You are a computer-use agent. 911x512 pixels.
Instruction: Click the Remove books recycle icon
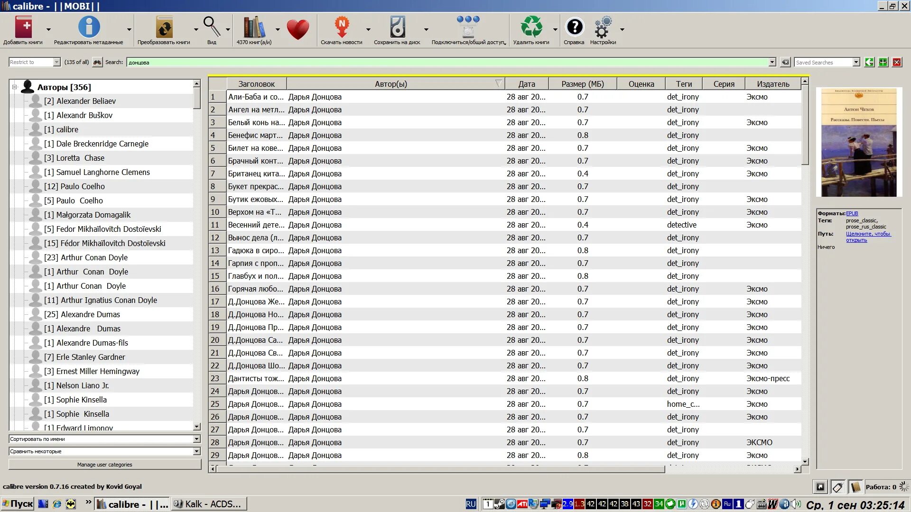coord(531,27)
